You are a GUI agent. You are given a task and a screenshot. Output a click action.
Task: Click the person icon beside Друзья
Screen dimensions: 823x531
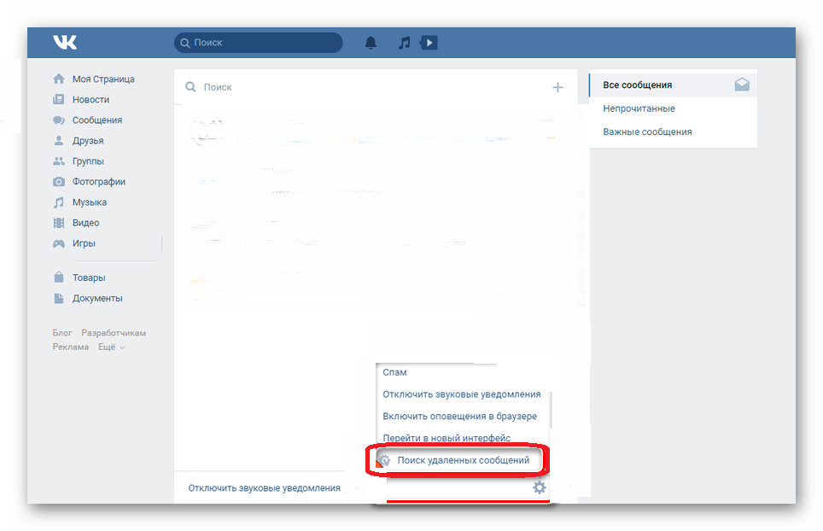tap(59, 141)
